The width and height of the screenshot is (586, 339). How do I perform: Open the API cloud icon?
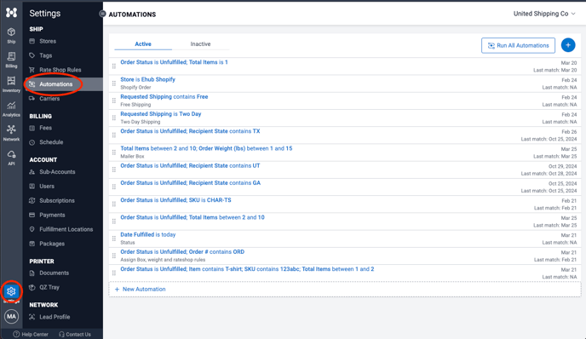[x=11, y=158]
